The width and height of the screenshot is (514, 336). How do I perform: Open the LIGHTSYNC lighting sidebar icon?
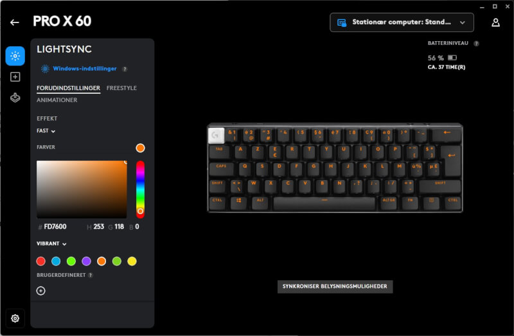(15, 56)
